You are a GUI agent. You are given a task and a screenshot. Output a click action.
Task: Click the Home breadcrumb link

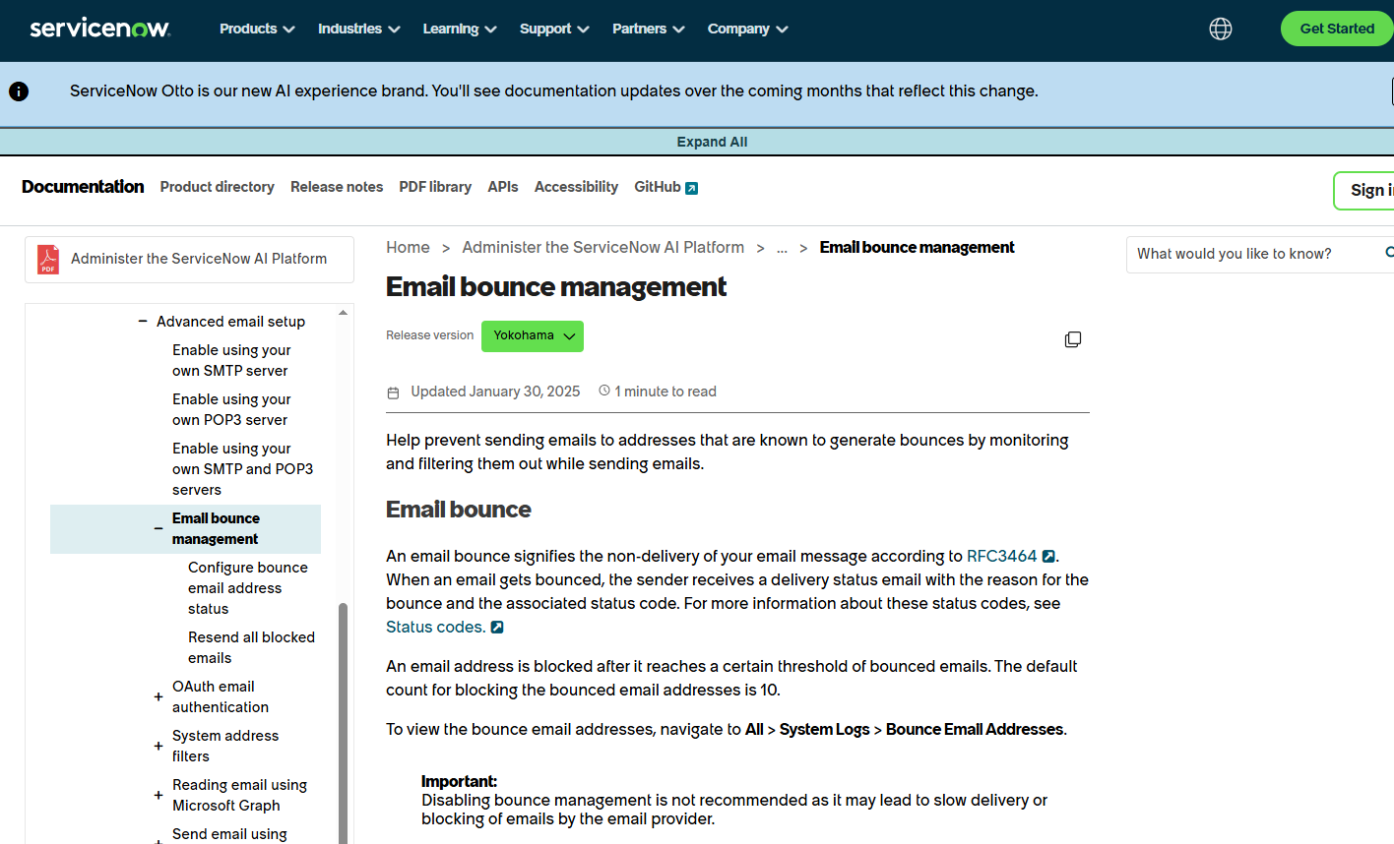[408, 248]
